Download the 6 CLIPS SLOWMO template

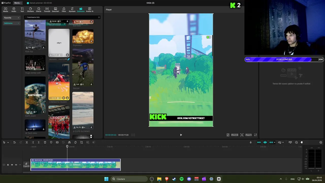(91, 127)
